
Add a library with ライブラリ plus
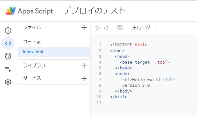(84, 66)
